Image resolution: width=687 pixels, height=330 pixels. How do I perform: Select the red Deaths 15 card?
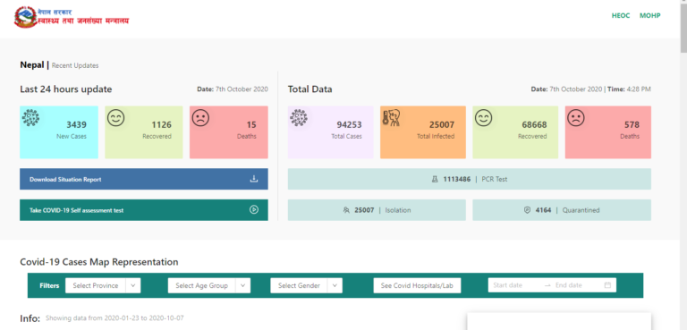point(229,132)
